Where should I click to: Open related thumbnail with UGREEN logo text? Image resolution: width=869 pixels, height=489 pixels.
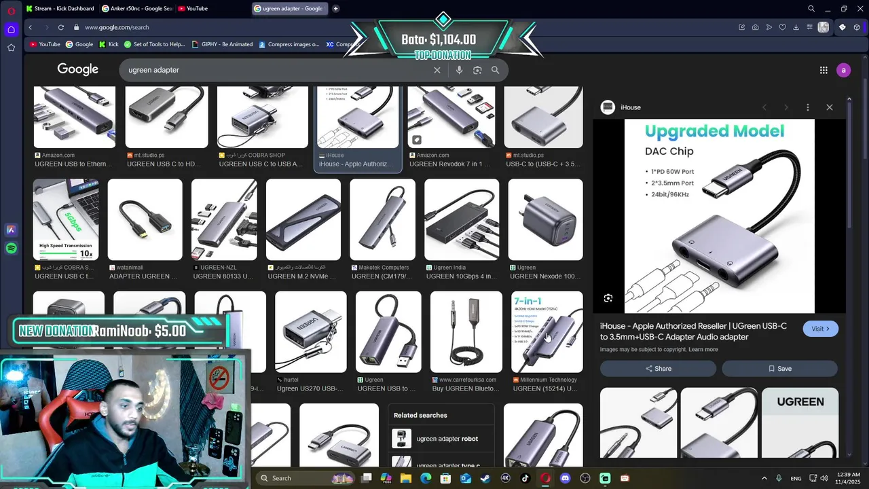click(800, 422)
